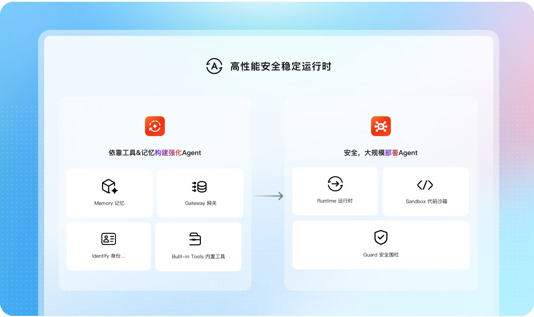The image size is (534, 317).
Task: Click the orange build-Agent sparkle icon
Action: pos(155,126)
